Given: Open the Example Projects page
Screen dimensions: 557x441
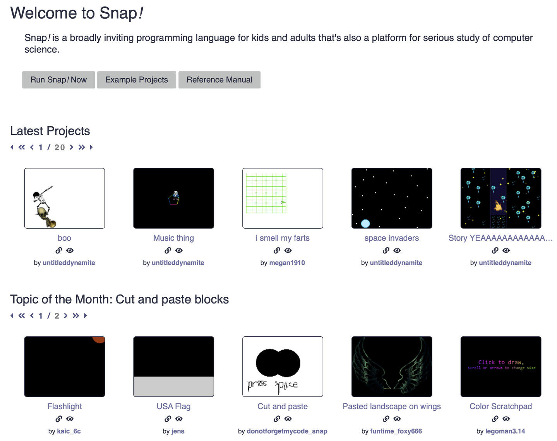Looking at the screenshot, I should point(137,80).
